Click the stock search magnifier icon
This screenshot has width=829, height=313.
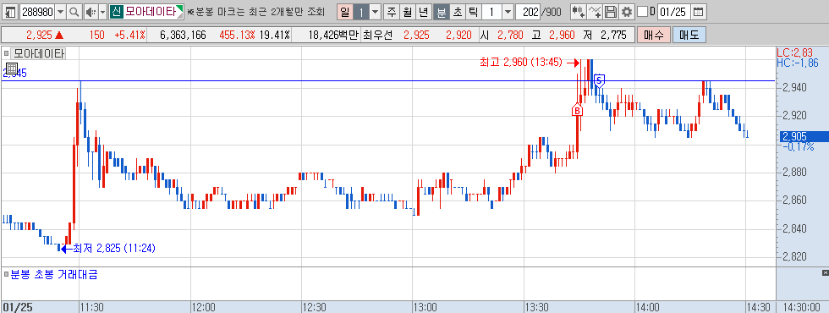(x=74, y=12)
